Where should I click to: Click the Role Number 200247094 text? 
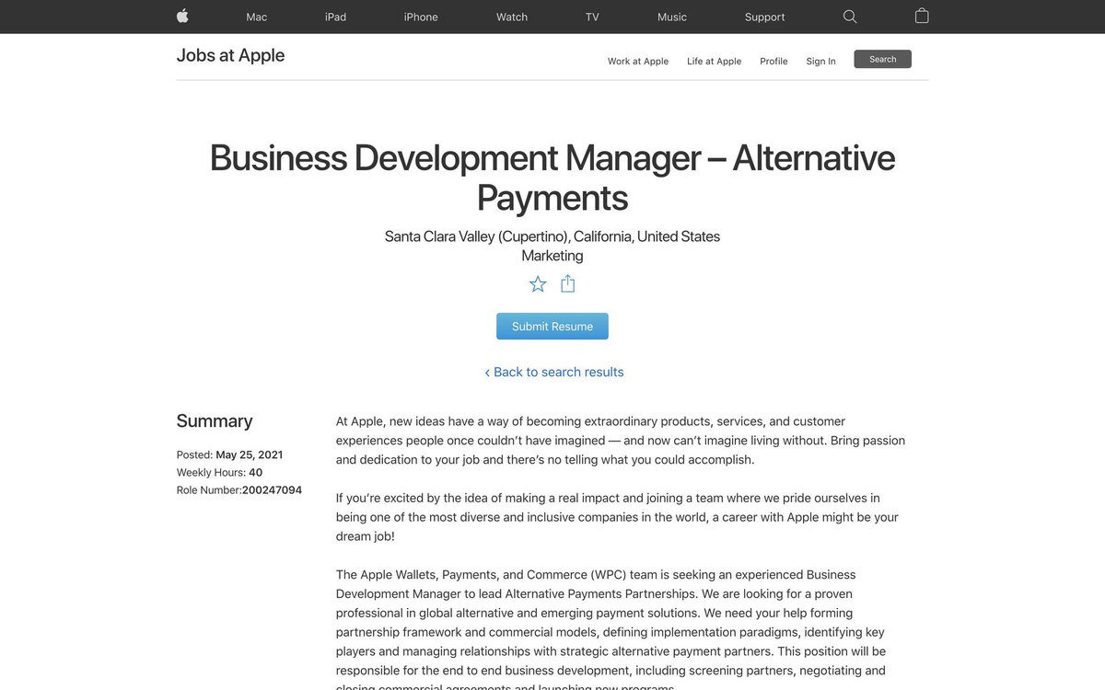pos(239,490)
